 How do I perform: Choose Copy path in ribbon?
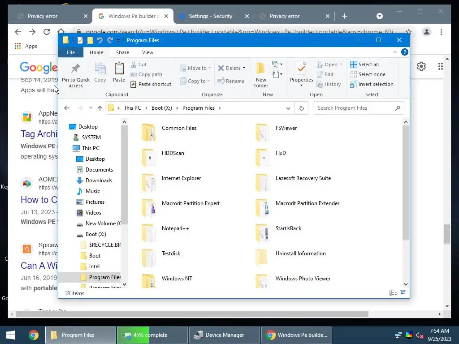tap(146, 74)
